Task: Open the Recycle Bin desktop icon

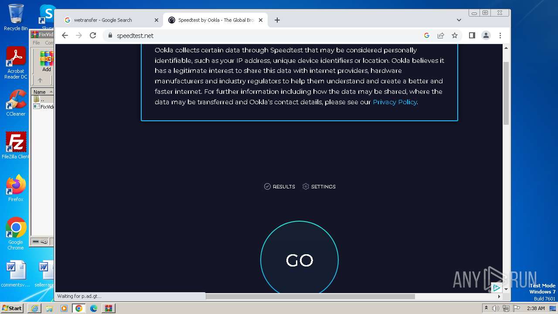Action: (x=16, y=17)
